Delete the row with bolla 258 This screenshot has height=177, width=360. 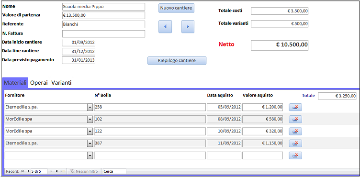(x=295, y=107)
